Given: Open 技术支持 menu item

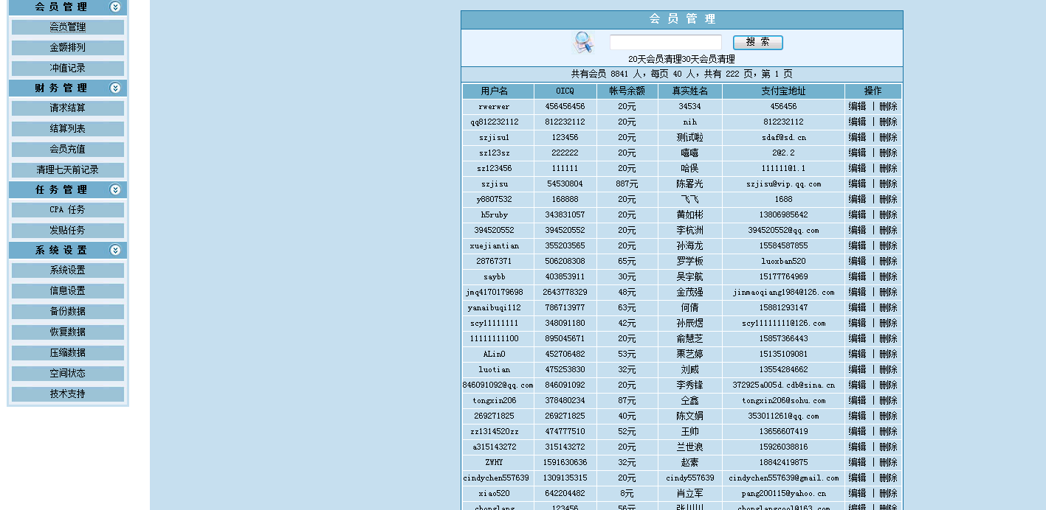Looking at the screenshot, I should pyautogui.click(x=68, y=394).
